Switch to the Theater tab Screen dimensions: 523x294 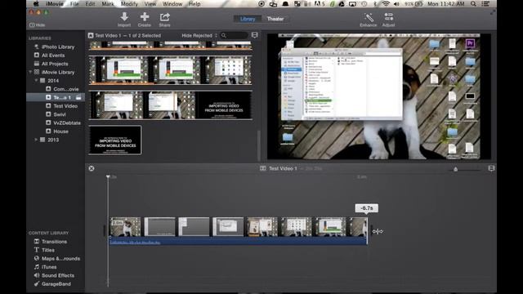pyautogui.click(x=275, y=19)
